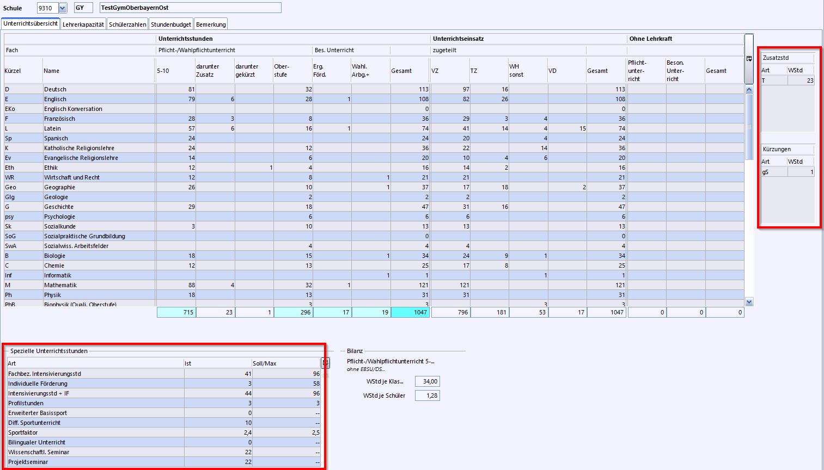Open the column chooser icon beside the Soll/Max header
The width and height of the screenshot is (824, 470).
pos(325,363)
